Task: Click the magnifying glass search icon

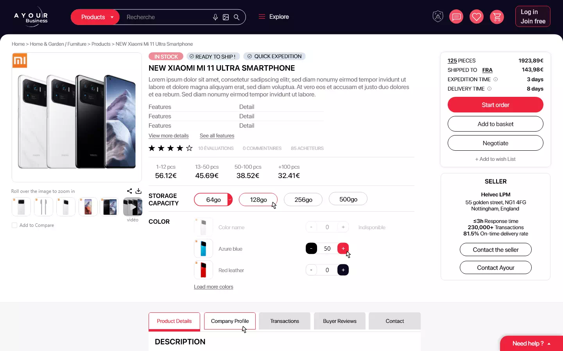Action: [x=237, y=17]
